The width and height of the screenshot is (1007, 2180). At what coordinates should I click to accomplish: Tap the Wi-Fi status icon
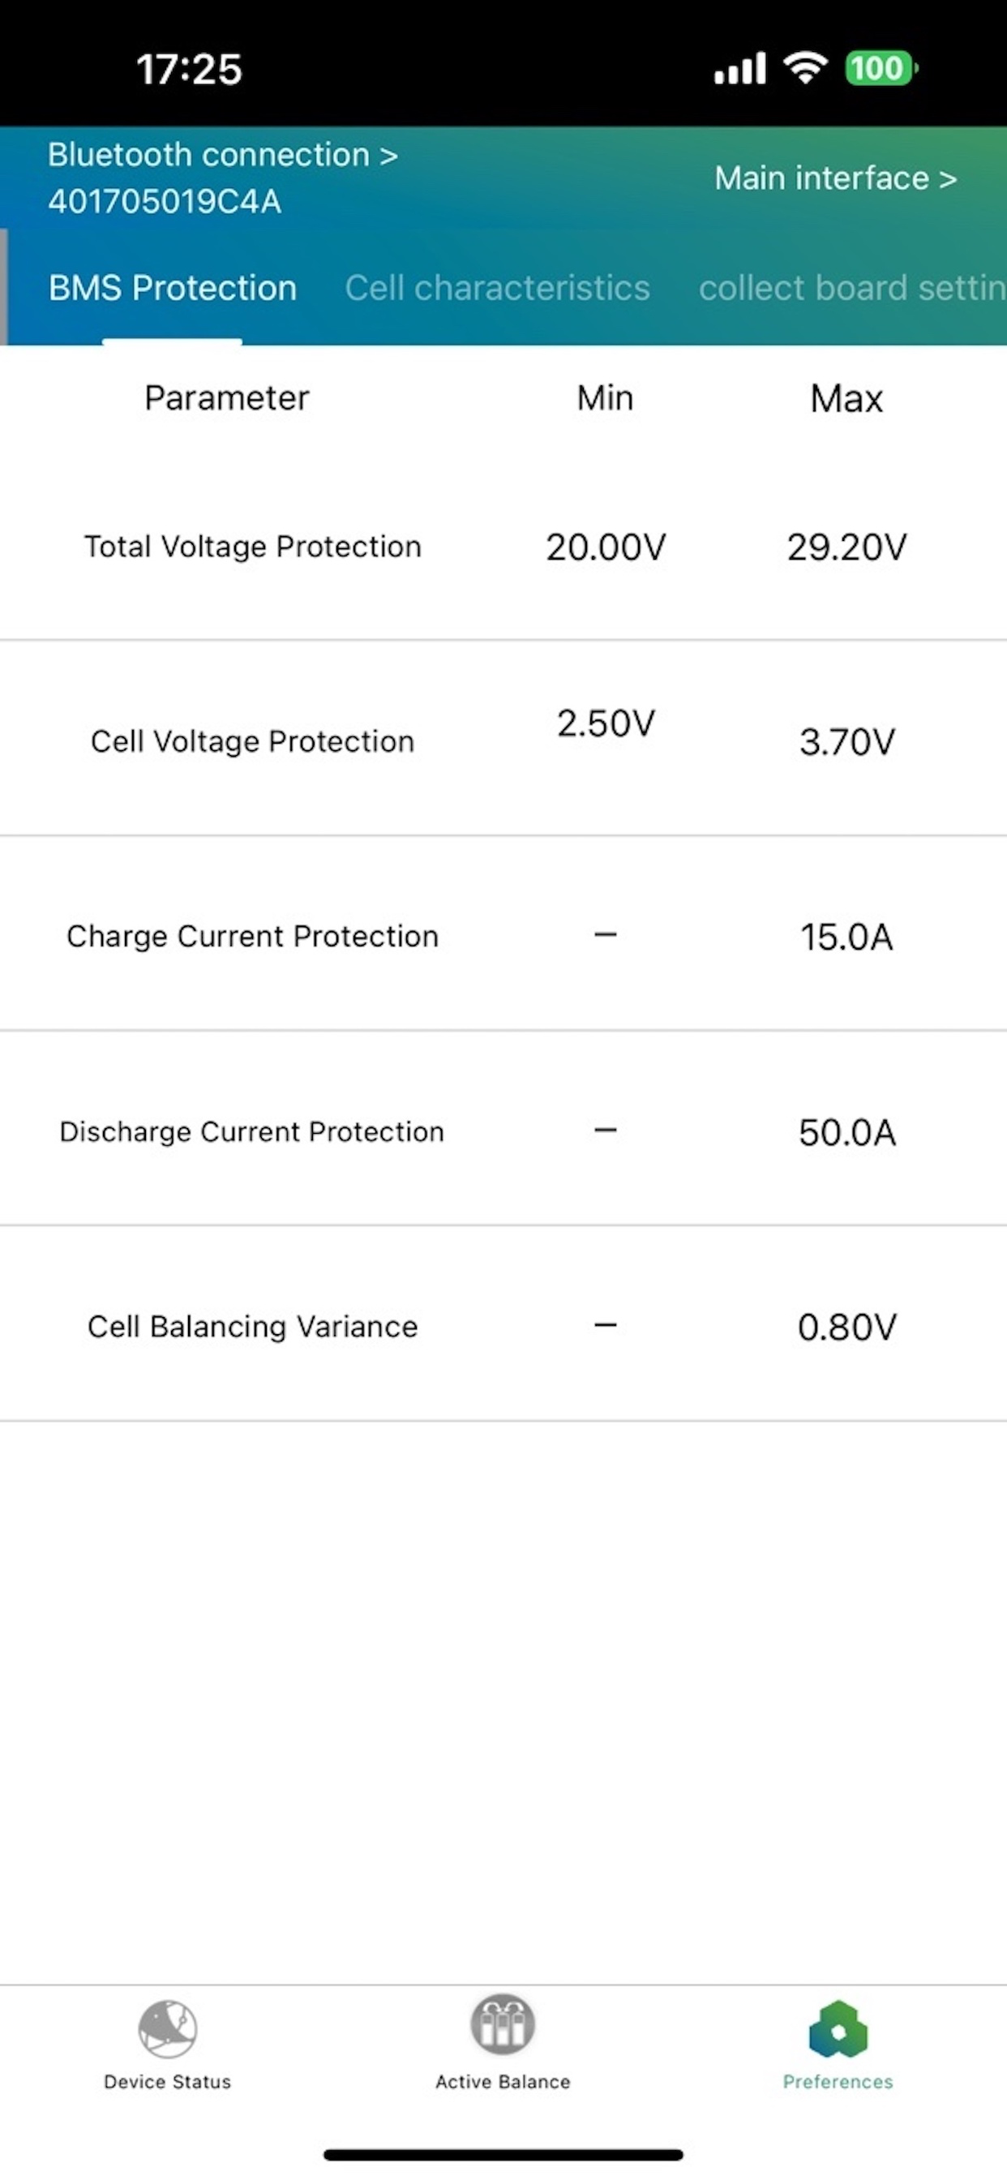806,67
